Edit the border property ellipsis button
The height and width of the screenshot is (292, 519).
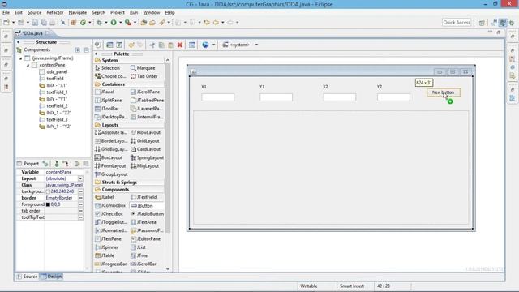coord(80,198)
